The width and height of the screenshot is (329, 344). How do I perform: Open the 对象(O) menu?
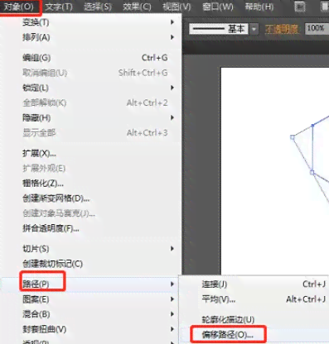(19, 7)
